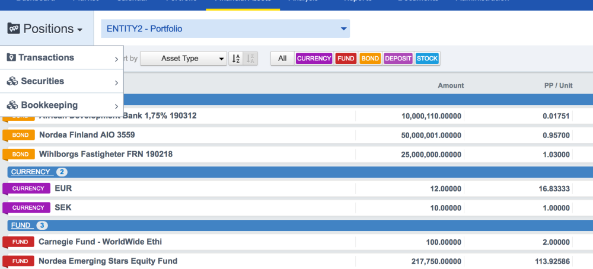593x269 pixels.
Task: Open Nordea Emerging Stars Equity Fund position
Action: pyautogui.click(x=108, y=261)
